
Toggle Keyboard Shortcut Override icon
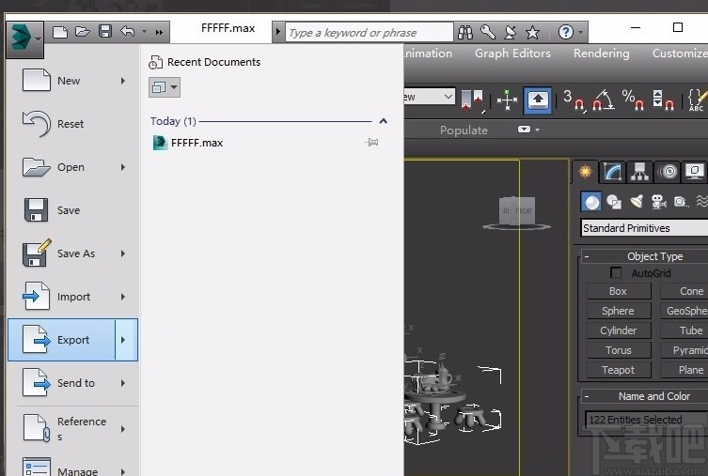537,100
